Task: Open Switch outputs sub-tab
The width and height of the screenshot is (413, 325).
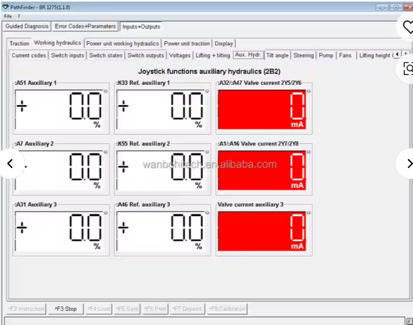Action: click(x=146, y=55)
